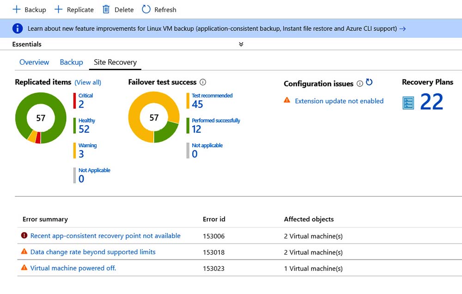Open Failover test success info icon
The image size is (462, 294).
coord(202,82)
